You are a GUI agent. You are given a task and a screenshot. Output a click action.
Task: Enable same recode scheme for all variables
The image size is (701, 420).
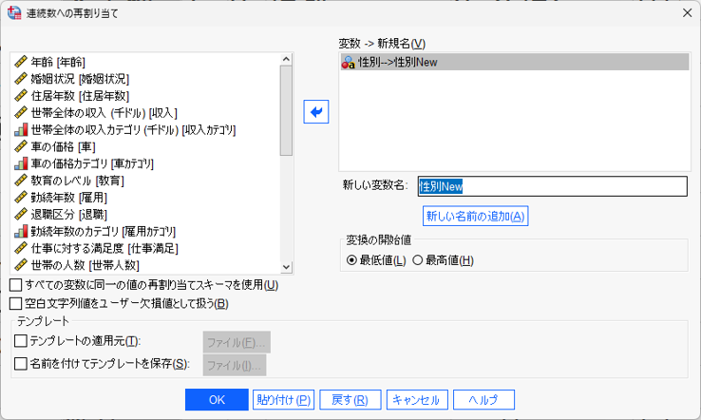tap(15, 285)
